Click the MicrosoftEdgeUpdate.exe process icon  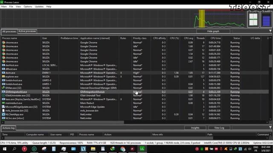(x=3, y=107)
